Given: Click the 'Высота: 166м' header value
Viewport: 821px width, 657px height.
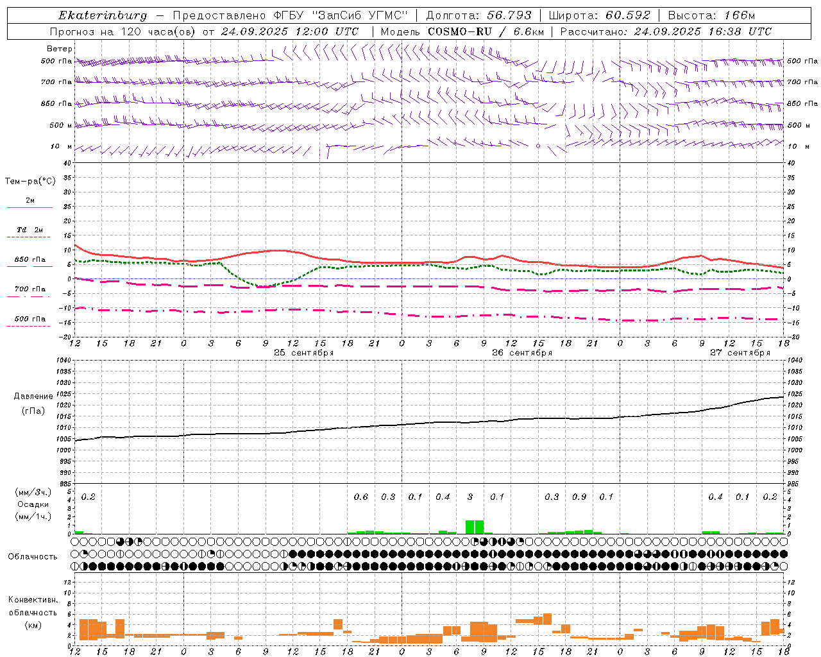Looking at the screenshot, I should (711, 15).
